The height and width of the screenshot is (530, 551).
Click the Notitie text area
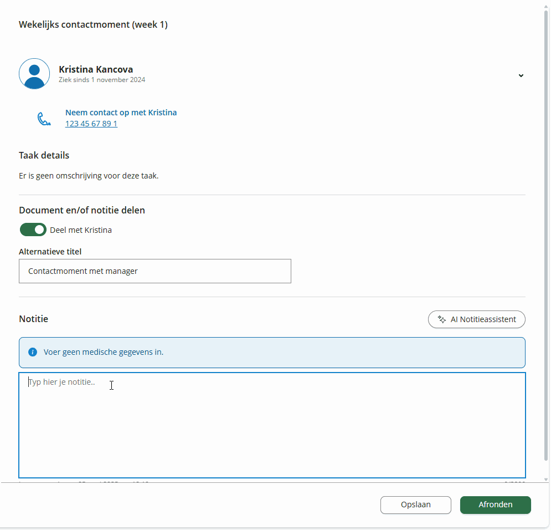click(272, 425)
